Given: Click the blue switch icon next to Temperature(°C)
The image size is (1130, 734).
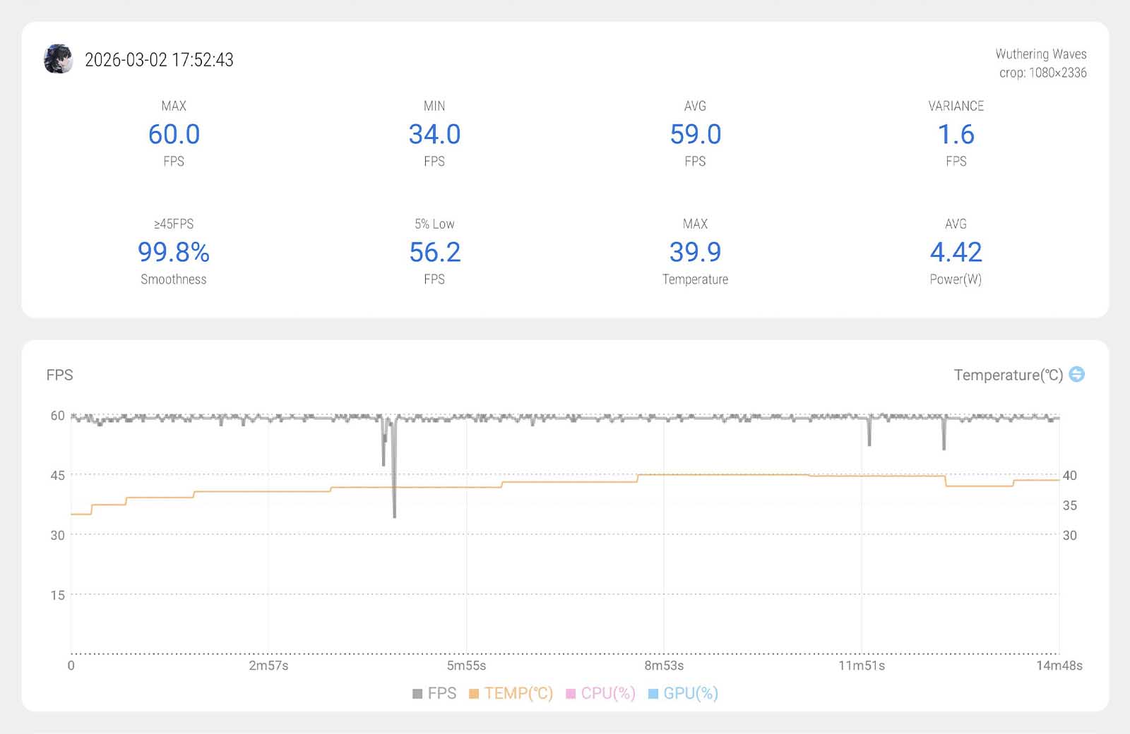Looking at the screenshot, I should (x=1076, y=374).
